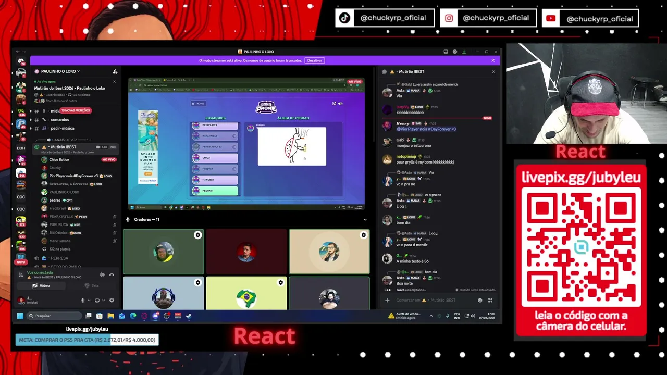Screen dimensions: 667x375
Task: Click user pedrao in the voice list
Action: coord(55,201)
